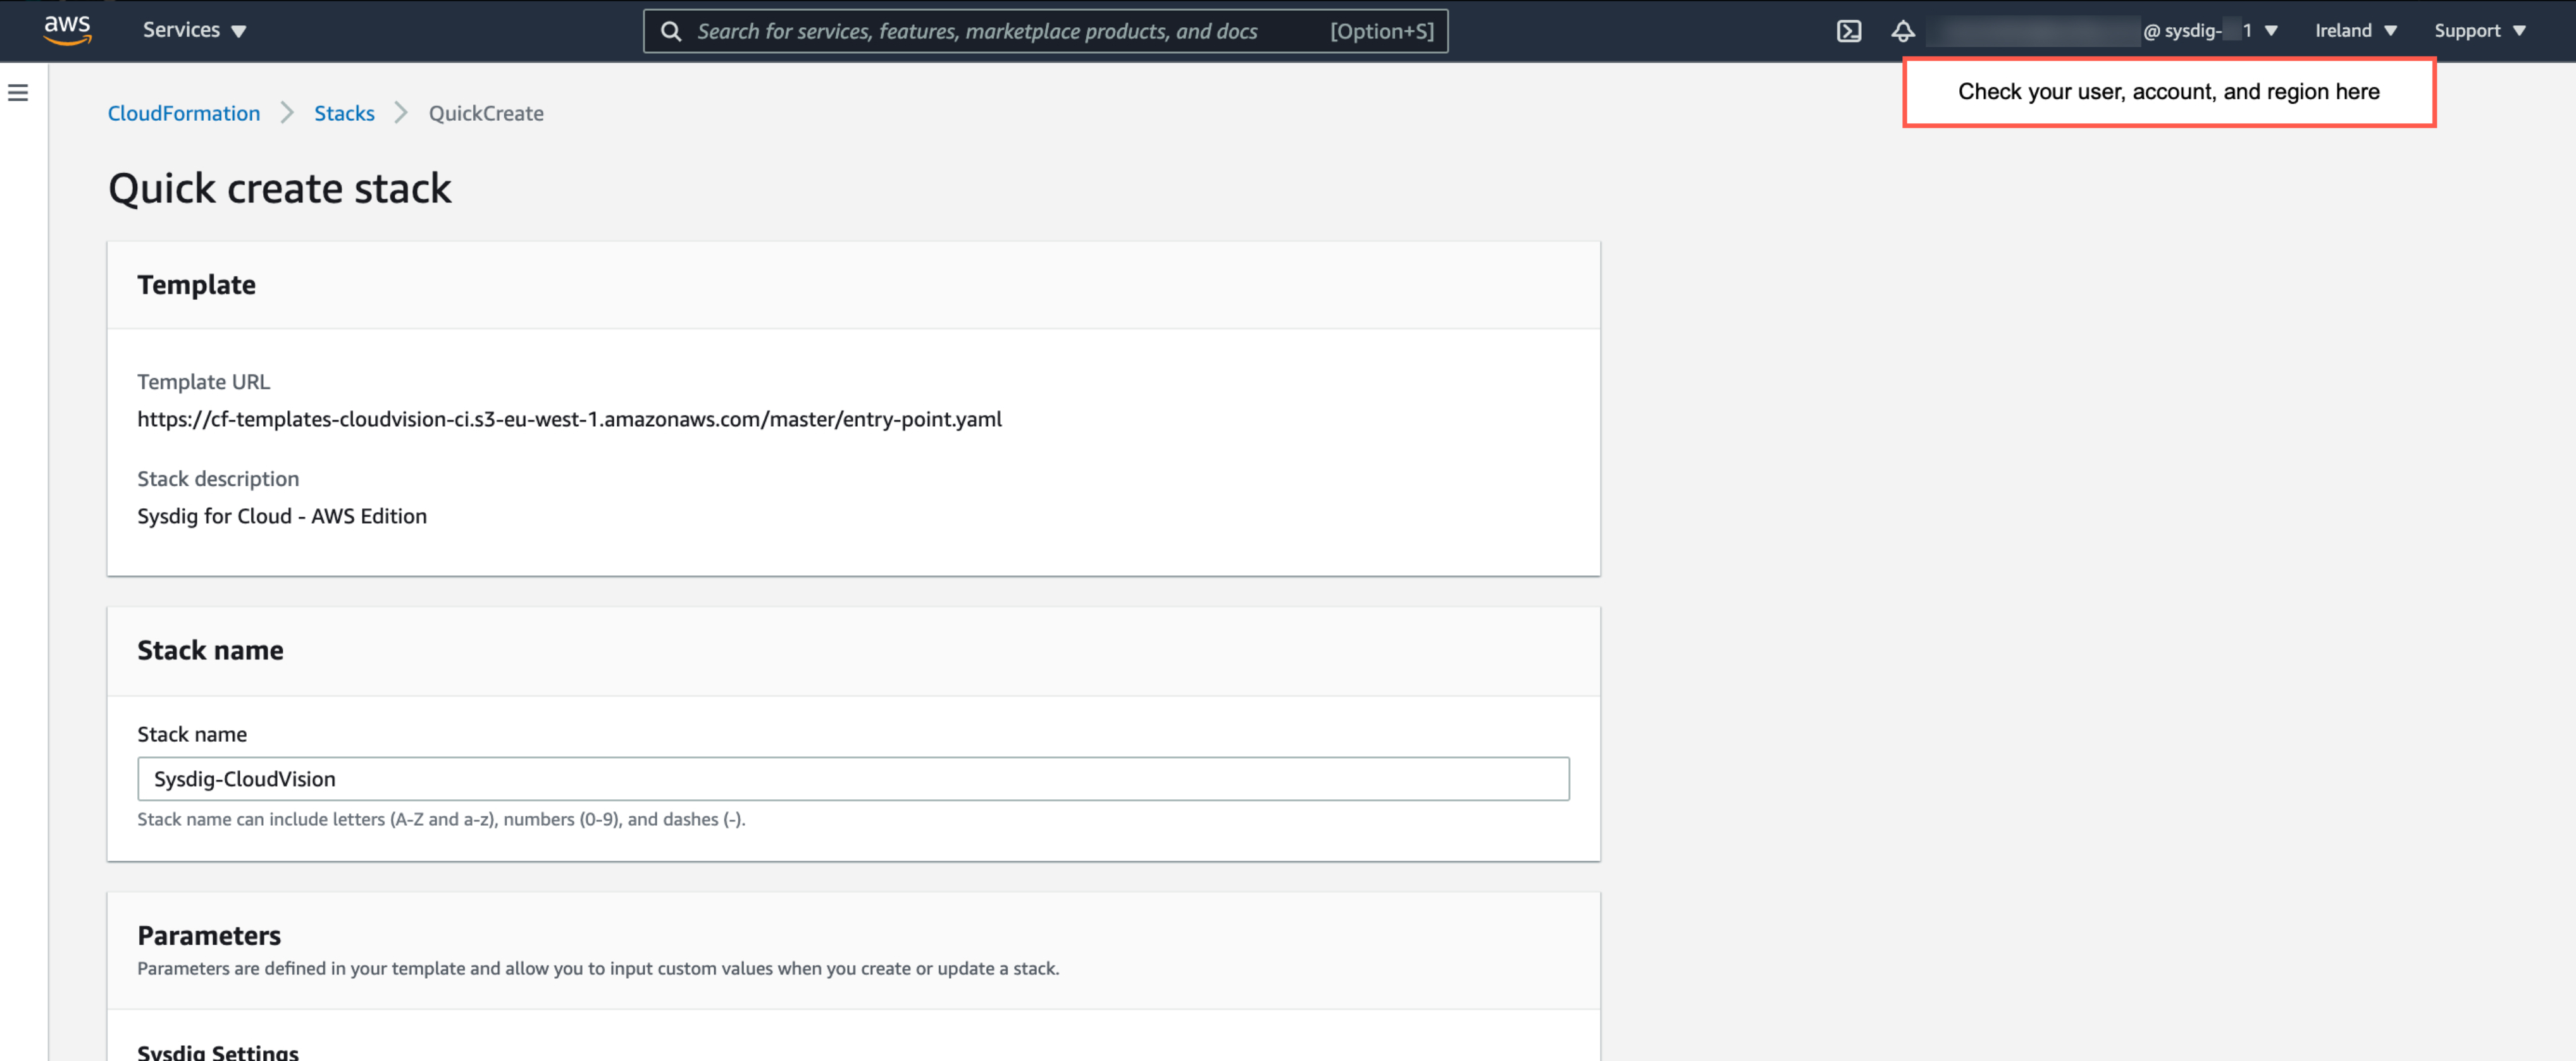Open the Ireland region selector

pos(2355,30)
